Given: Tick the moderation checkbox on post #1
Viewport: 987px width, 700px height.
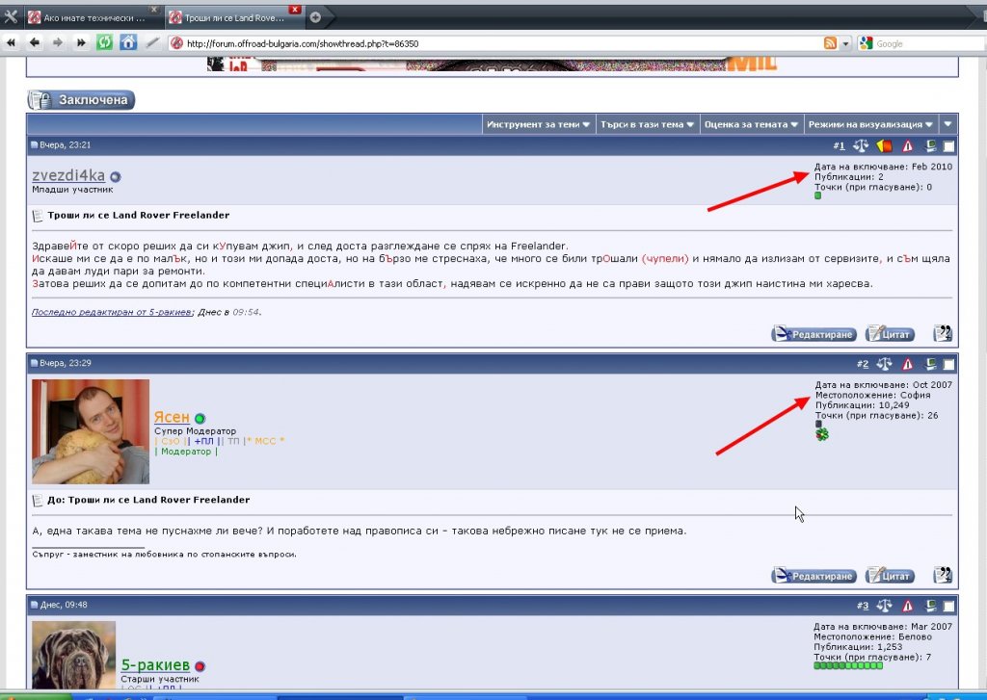Looking at the screenshot, I should tap(948, 146).
